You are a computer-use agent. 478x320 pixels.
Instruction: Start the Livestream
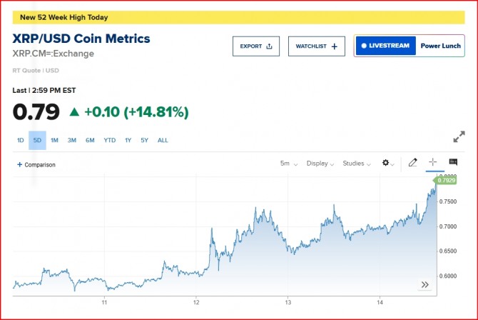[385, 46]
